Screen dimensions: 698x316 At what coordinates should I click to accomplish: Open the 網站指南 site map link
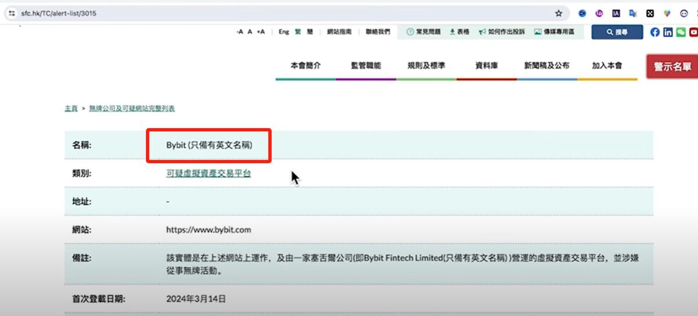point(339,32)
